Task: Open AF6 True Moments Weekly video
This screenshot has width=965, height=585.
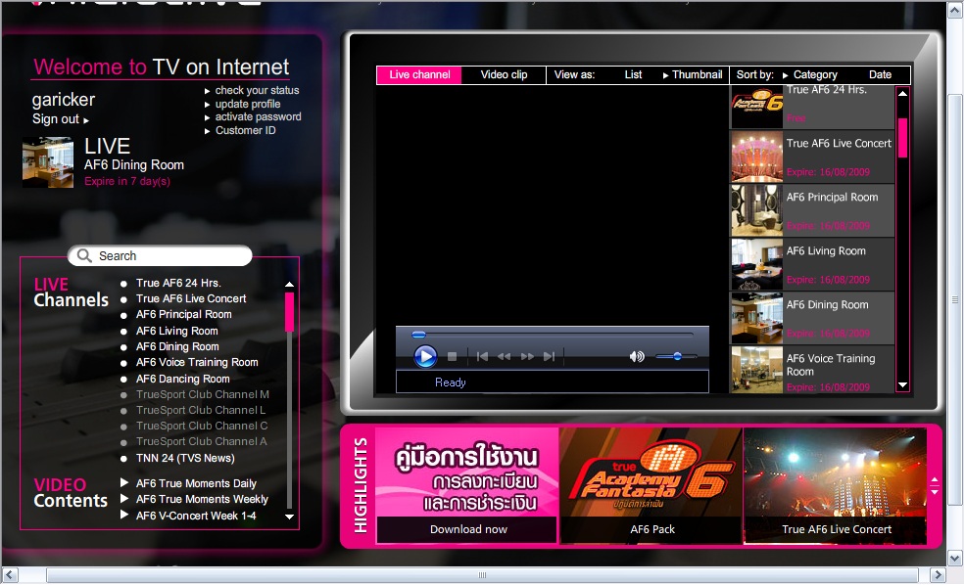Action: (x=202, y=500)
